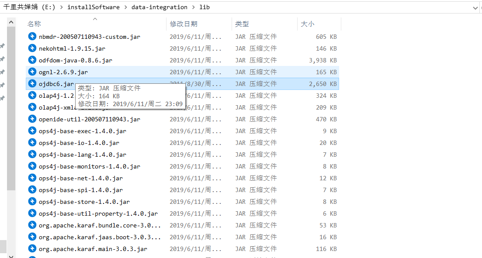Click the JAR icon beside nbmdr-200507110943-custom.jar
The height and width of the screenshot is (258, 482).
point(32,37)
